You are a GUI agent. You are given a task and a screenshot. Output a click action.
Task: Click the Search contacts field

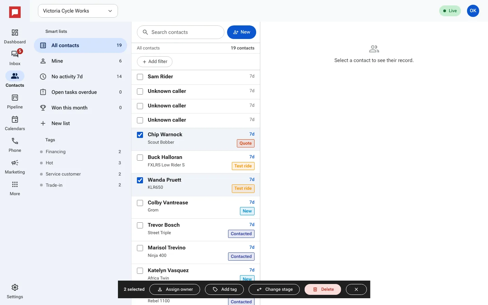[x=181, y=32]
